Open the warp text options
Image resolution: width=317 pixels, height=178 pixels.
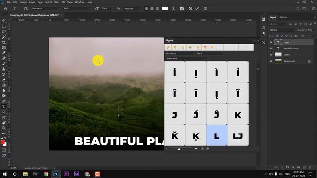[173, 9]
